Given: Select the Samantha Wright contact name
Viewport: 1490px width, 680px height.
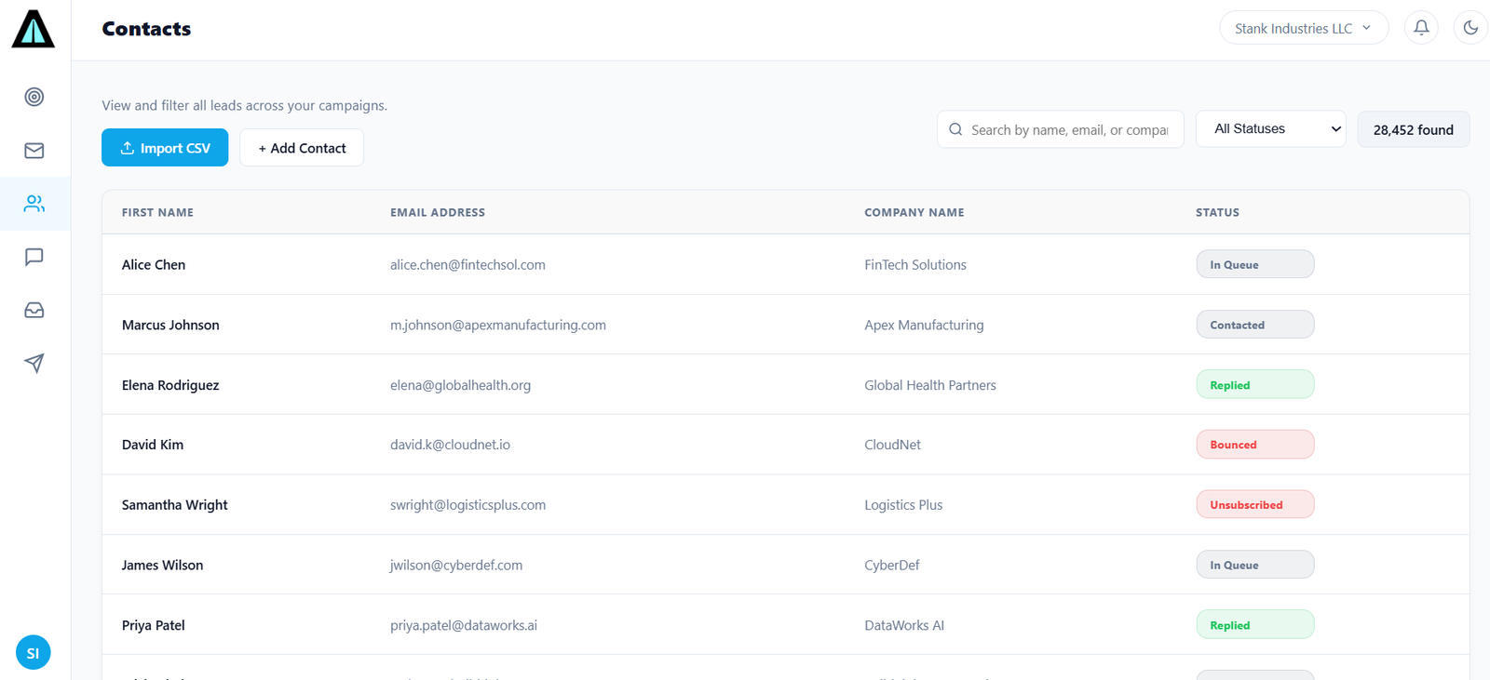Looking at the screenshot, I should coord(175,505).
